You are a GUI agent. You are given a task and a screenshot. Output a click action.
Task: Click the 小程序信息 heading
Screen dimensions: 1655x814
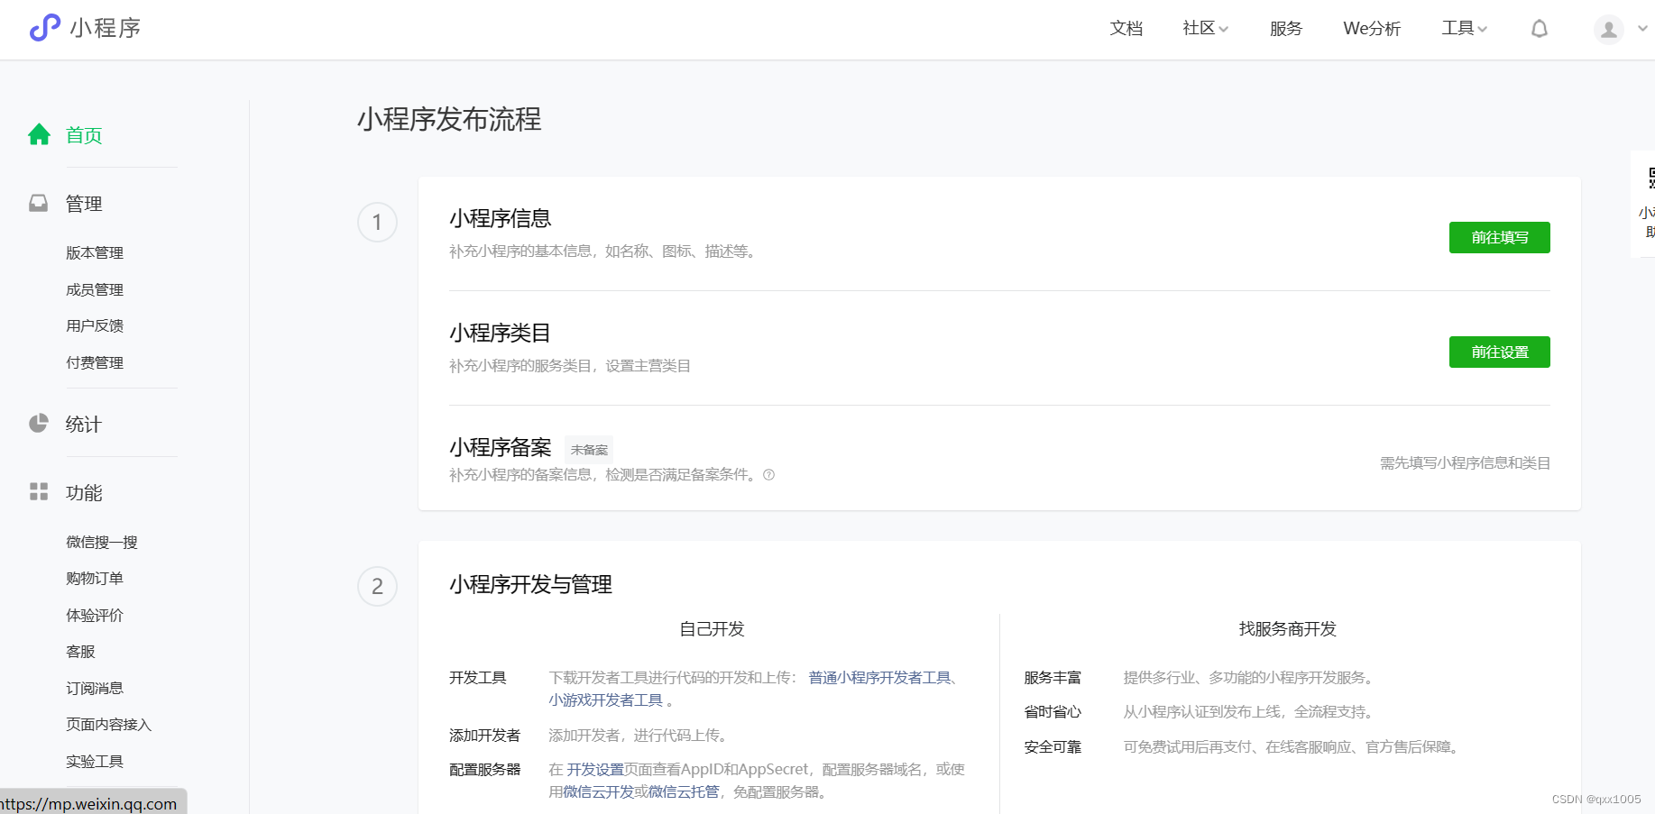[501, 218]
